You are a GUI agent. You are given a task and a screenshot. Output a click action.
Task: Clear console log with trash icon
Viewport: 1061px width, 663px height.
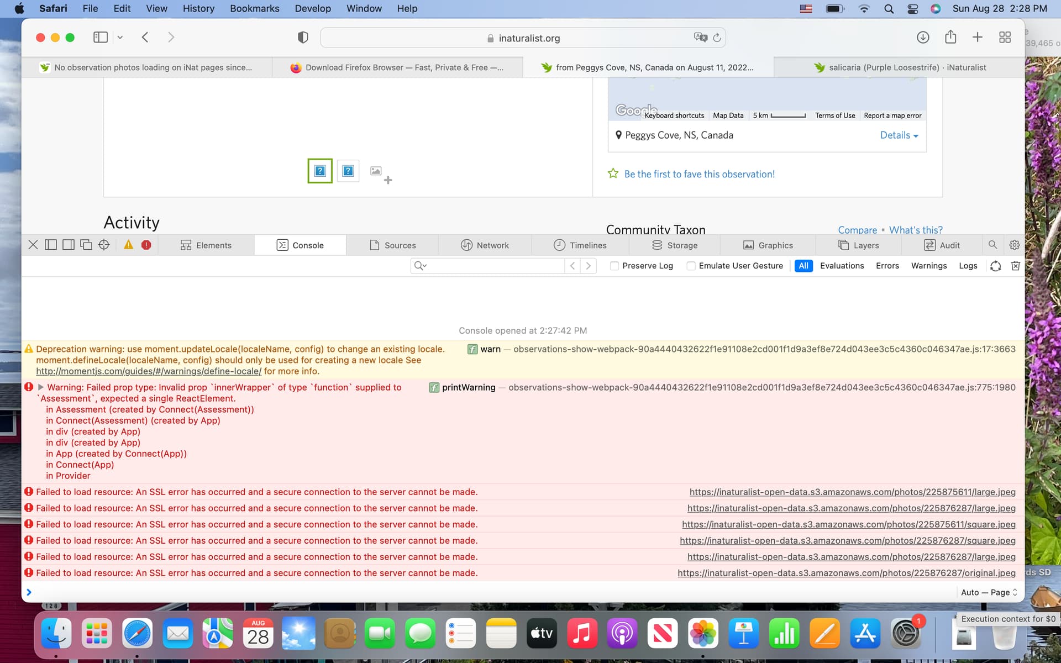tap(1016, 266)
